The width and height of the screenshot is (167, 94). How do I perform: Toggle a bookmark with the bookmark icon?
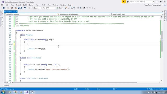click(84, 8)
